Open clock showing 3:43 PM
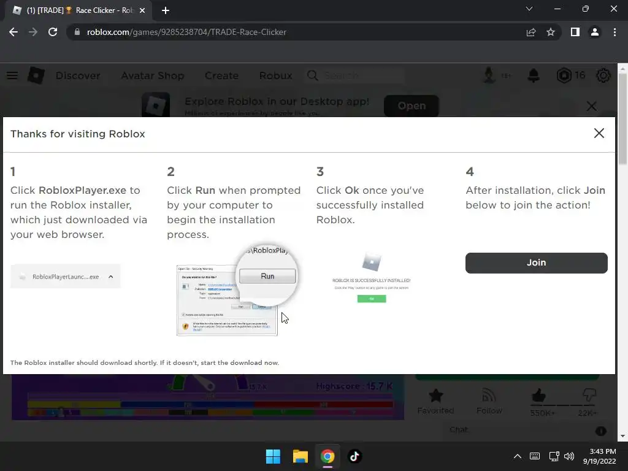The height and width of the screenshot is (471, 628). pyautogui.click(x=600, y=456)
